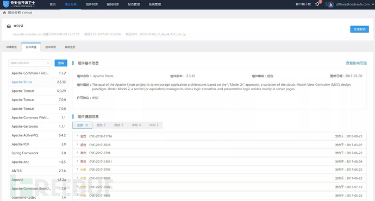Select Apache Ant 1.6.5 row
375x201 pixels.
point(39,162)
